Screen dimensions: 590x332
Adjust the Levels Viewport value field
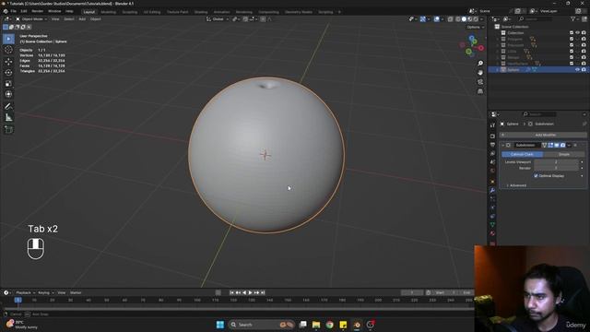point(556,162)
